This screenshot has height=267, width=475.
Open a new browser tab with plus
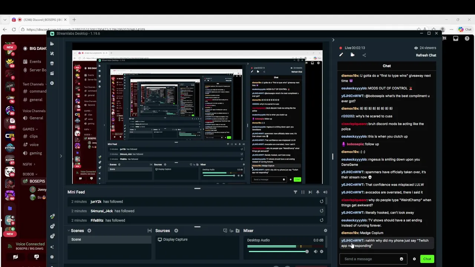pos(74,20)
